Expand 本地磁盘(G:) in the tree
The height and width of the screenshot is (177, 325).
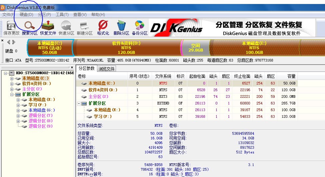point(18,110)
